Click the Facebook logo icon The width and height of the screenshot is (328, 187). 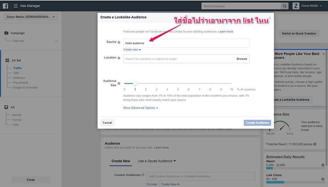click(6, 6)
